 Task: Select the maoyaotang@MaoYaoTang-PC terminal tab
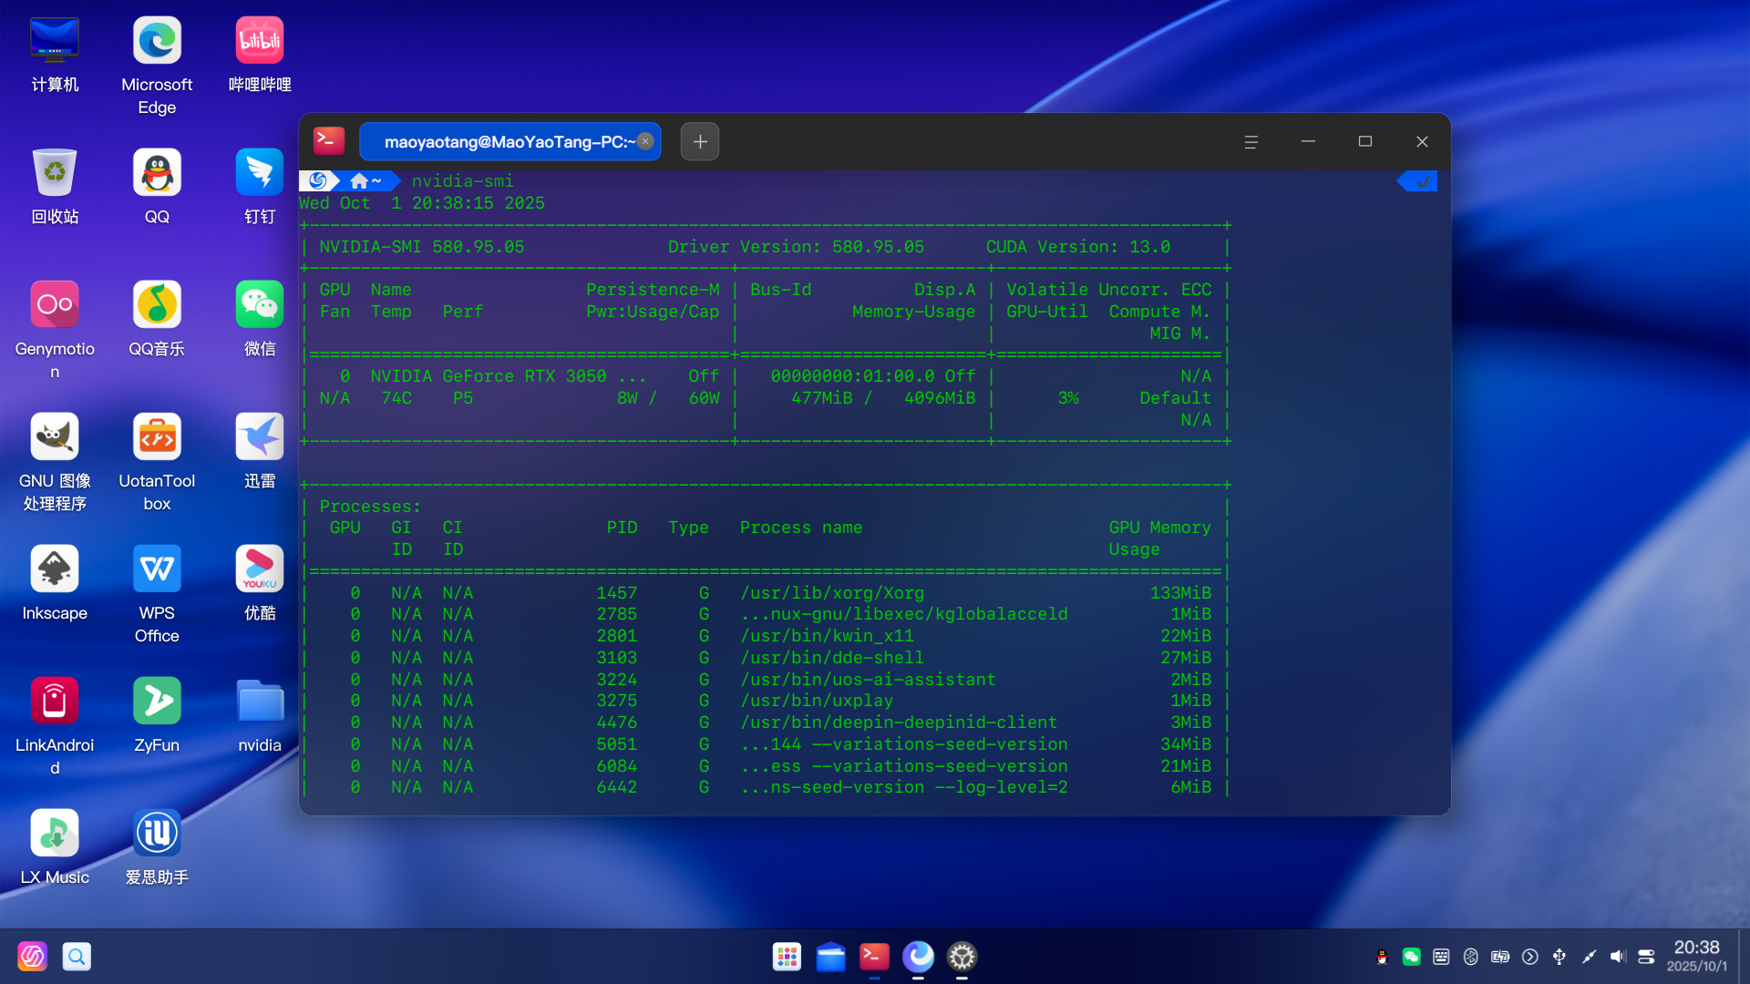pyautogui.click(x=509, y=141)
